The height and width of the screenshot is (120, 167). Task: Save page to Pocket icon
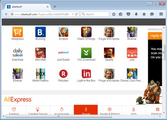[128, 14]
